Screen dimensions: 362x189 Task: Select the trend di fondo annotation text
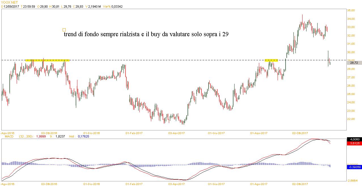[x=146, y=35]
